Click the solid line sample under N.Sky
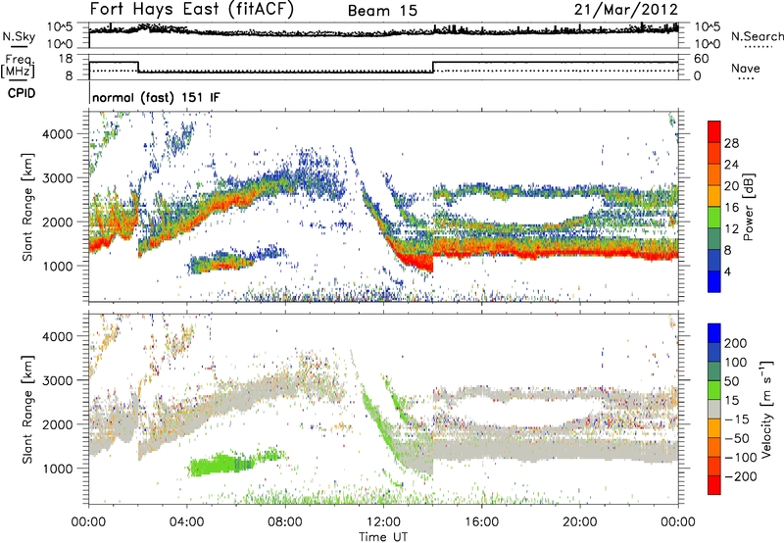This screenshot has width=784, height=543. tap(19, 46)
